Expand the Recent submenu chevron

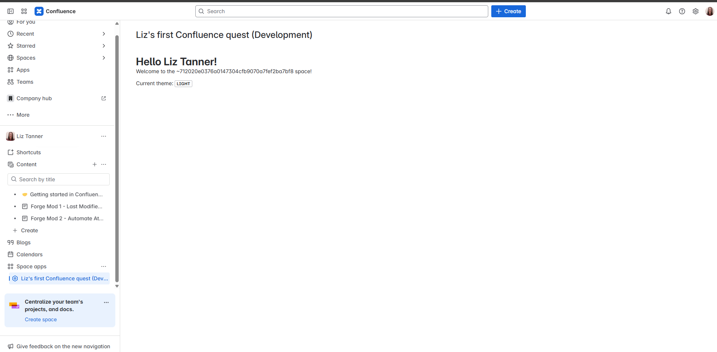pos(104,34)
